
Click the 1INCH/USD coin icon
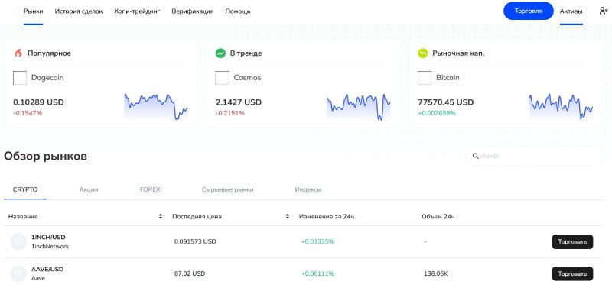[18, 241]
